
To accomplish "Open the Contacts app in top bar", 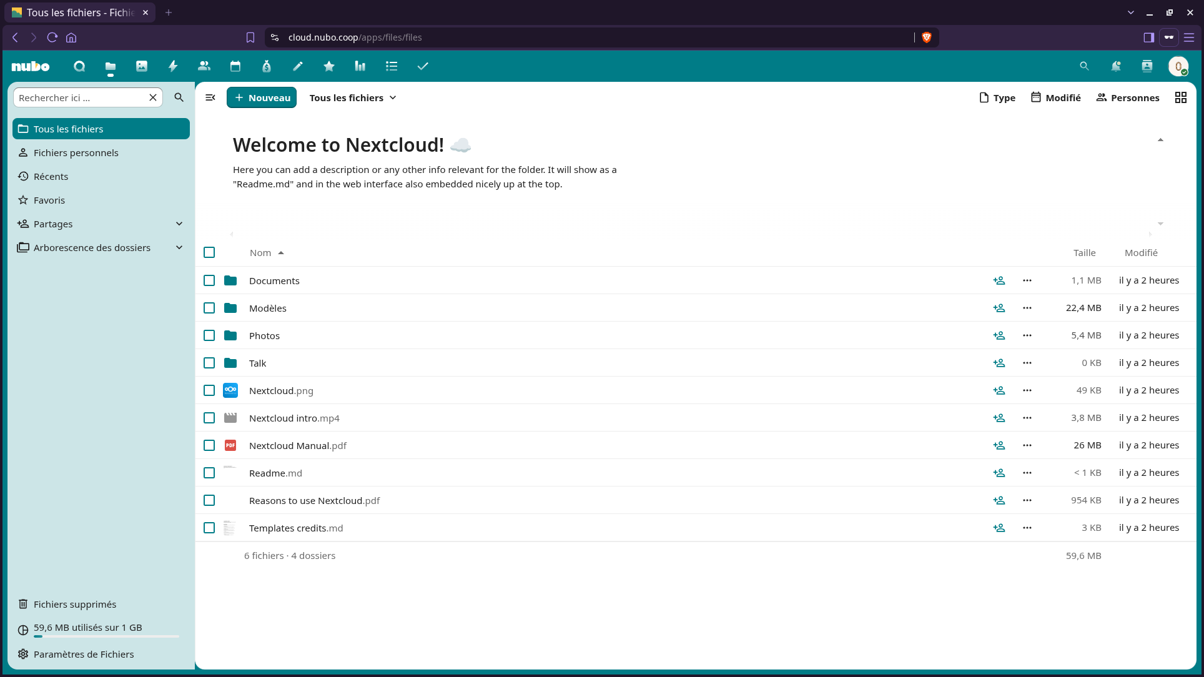I will [204, 66].
